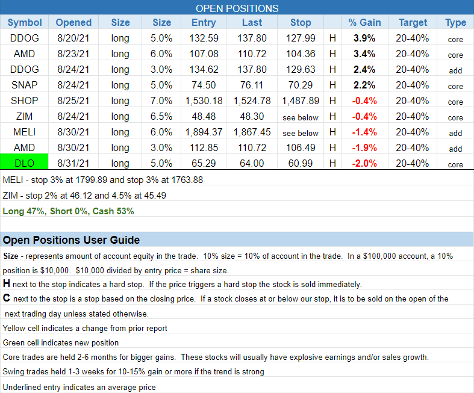This screenshot has width=474, height=393.
Task: Click the 7.0% size cell
Action: (x=161, y=101)
